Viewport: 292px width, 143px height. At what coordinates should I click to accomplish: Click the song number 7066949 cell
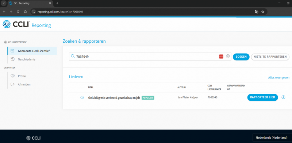[x=212, y=97]
